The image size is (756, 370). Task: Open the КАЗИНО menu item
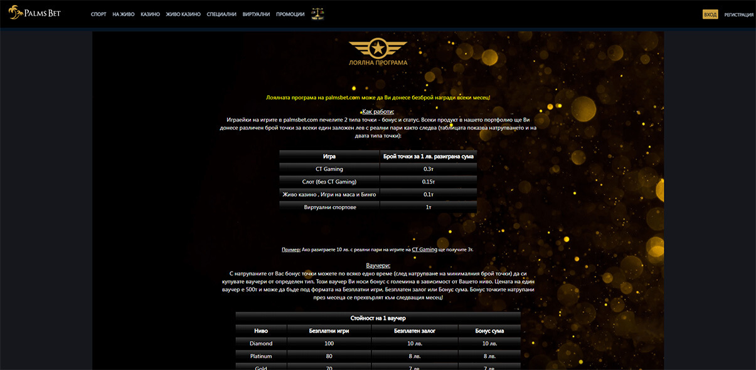pos(150,14)
